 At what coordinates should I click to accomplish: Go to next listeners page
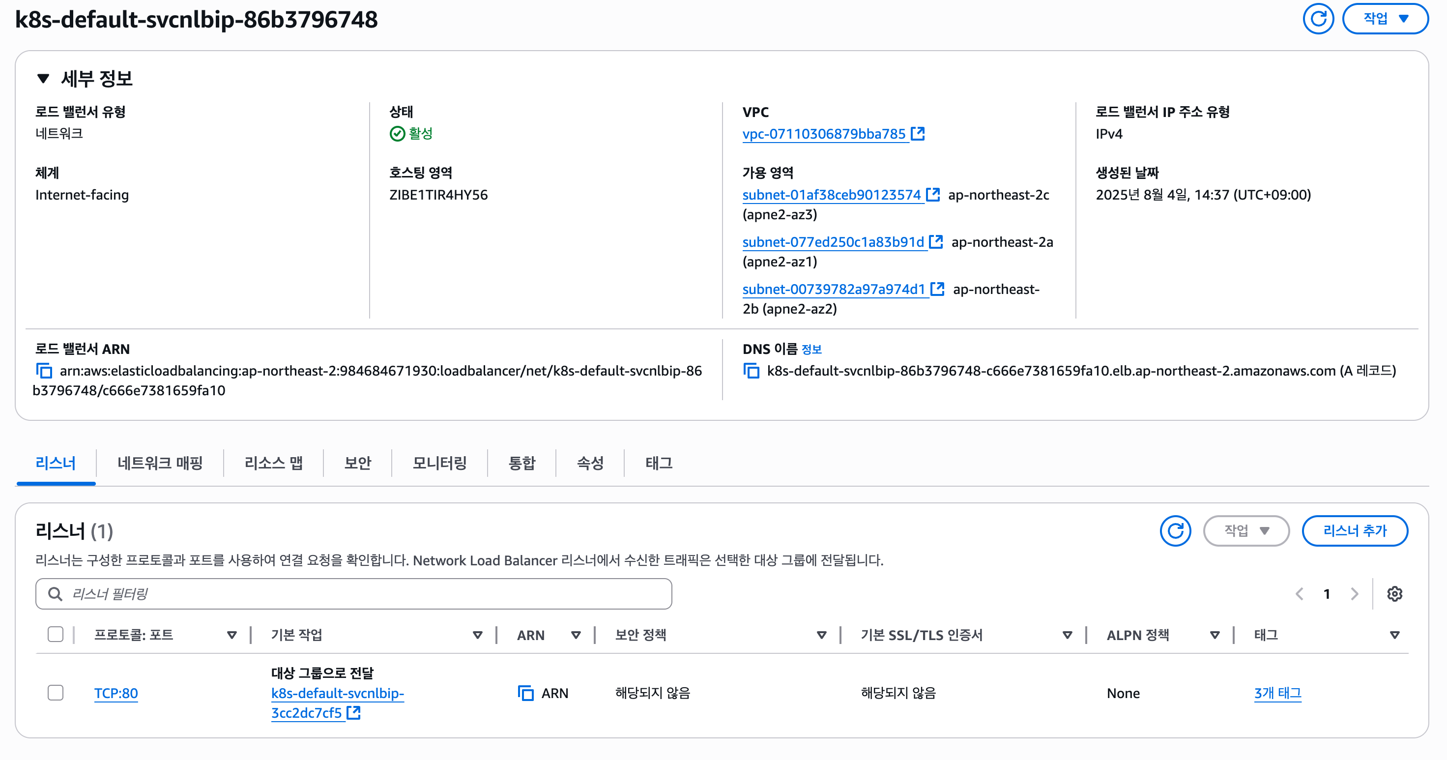pyautogui.click(x=1354, y=594)
